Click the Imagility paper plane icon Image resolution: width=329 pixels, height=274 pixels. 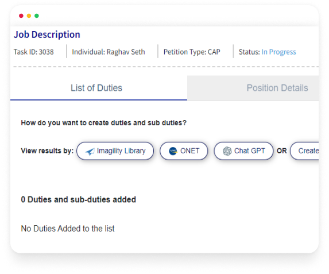click(x=90, y=152)
